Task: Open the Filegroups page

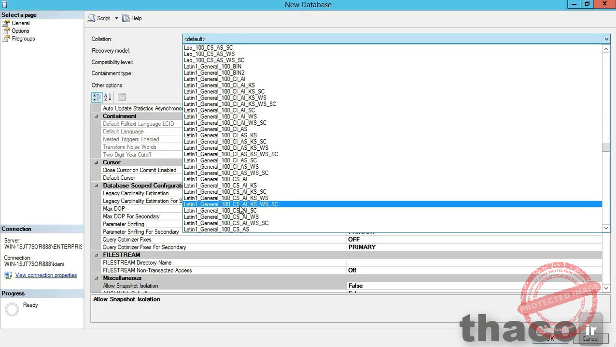Action: click(22, 38)
